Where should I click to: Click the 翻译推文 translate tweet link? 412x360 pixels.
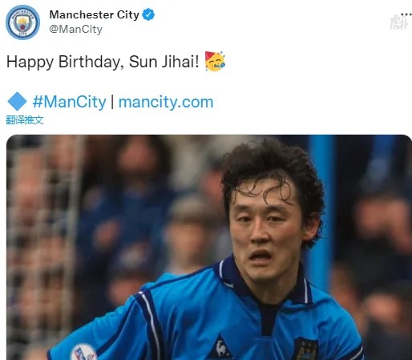pos(25,120)
